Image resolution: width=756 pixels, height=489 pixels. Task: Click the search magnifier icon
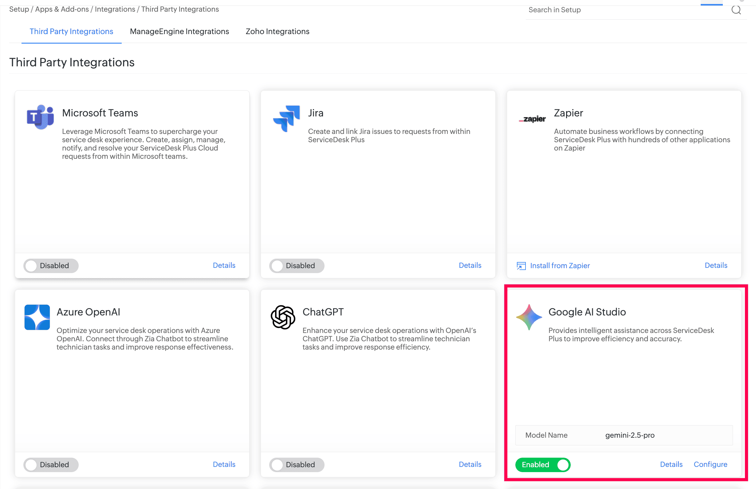point(736,10)
